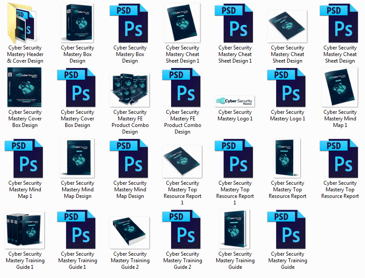Select the Training Guide 1 PSD icon

(x=76, y=229)
